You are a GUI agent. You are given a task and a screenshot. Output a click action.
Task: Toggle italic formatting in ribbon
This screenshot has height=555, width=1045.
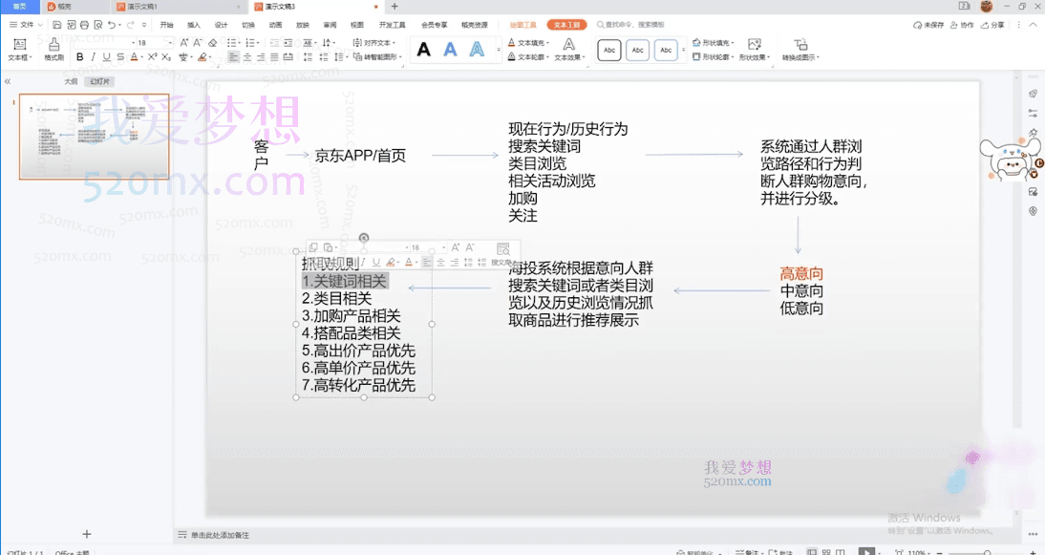coord(94,57)
